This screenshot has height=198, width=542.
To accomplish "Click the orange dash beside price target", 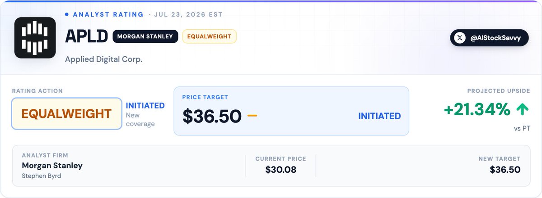I will click(252, 116).
